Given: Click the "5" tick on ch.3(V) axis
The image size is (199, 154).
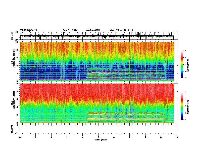Looking at the screenshot, I should pos(18,125).
